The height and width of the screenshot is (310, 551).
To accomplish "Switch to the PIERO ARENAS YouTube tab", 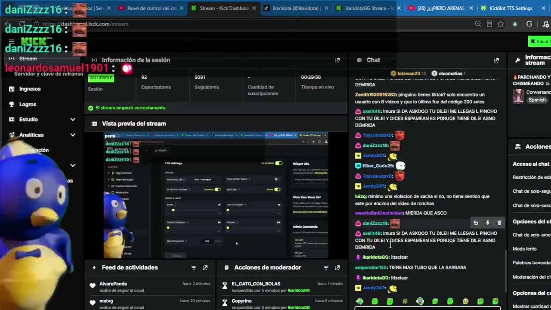I will [x=441, y=8].
